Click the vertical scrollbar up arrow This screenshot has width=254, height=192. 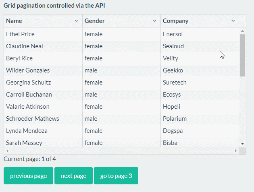(x=242, y=31)
